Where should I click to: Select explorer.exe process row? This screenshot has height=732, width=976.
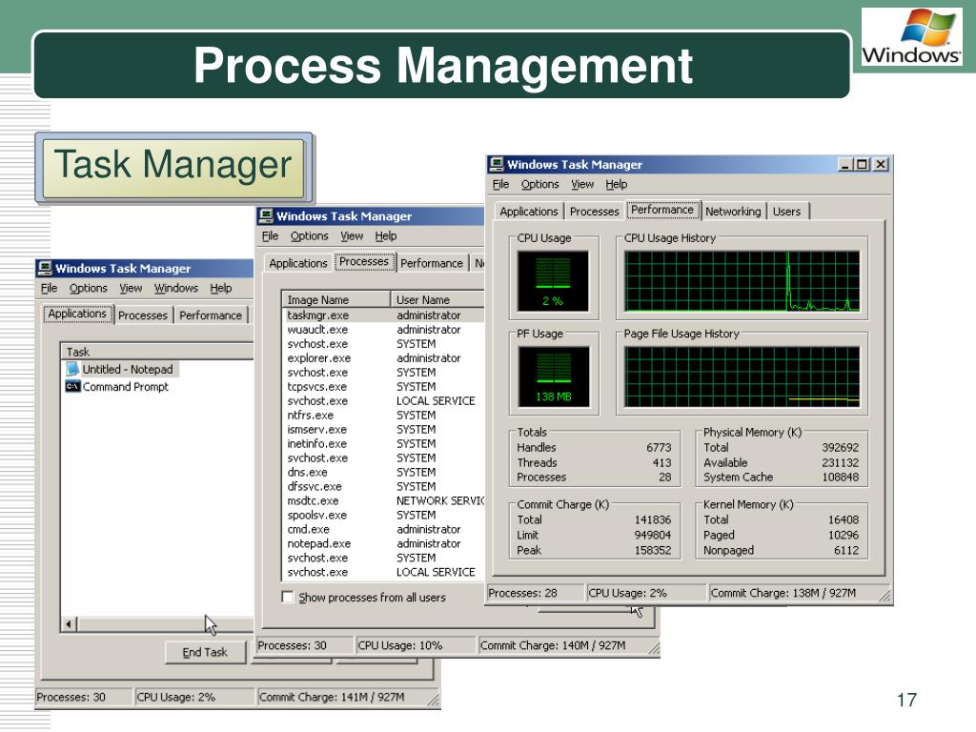[383, 358]
